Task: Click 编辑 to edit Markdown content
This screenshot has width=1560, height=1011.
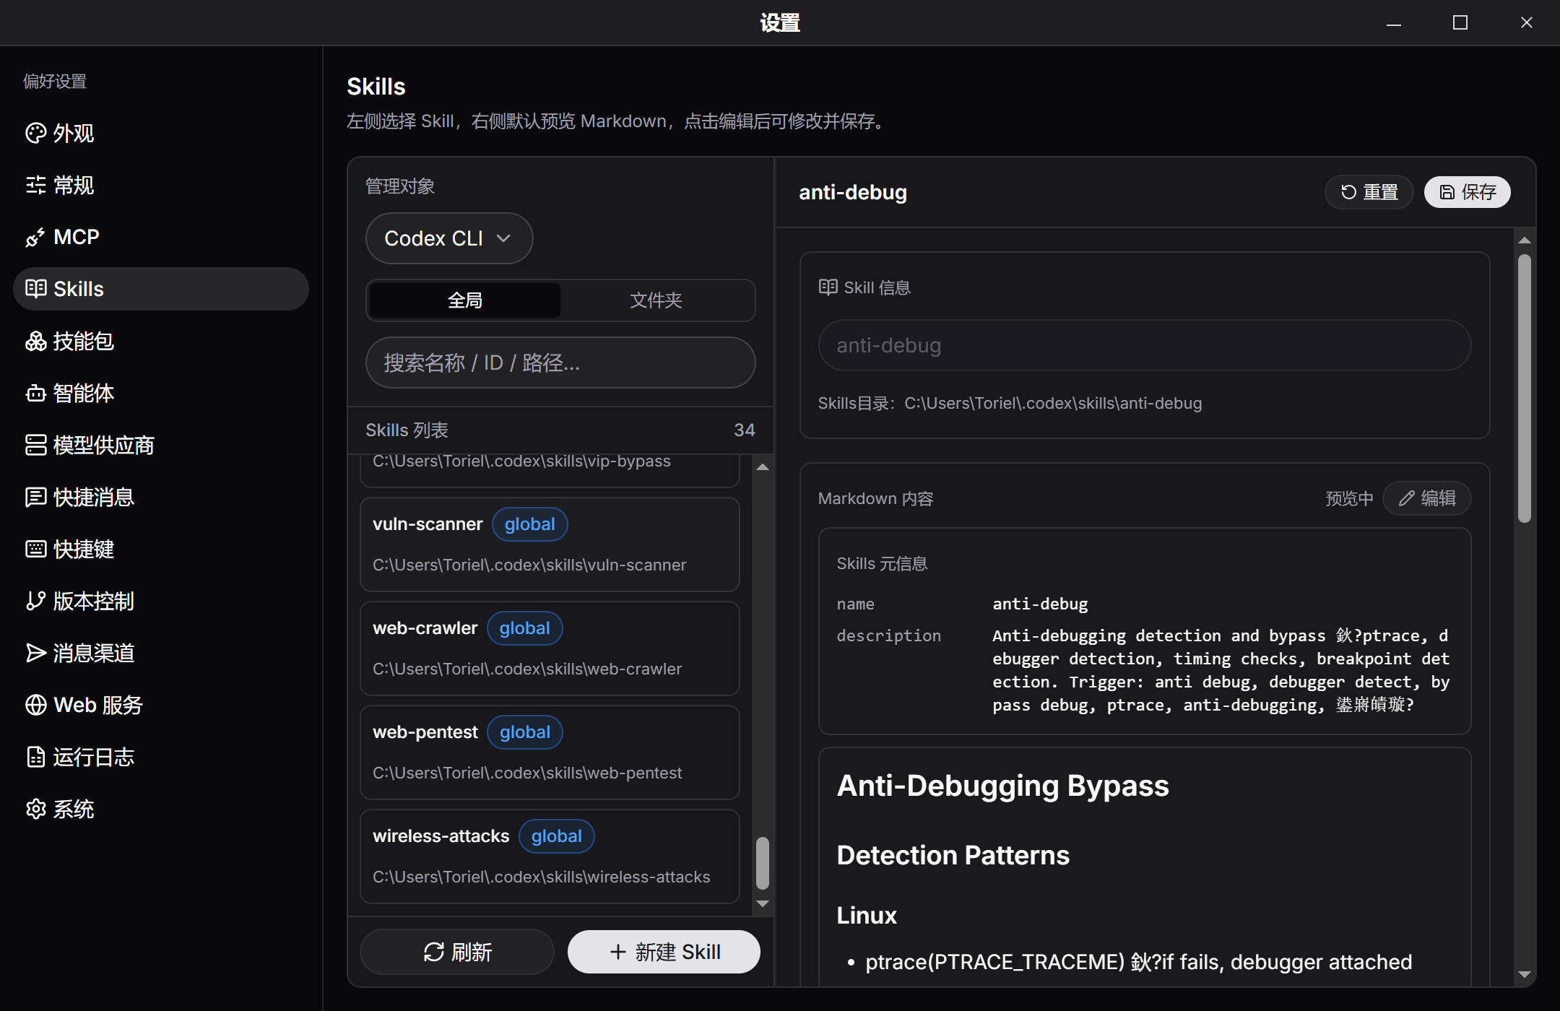Action: pyautogui.click(x=1426, y=498)
